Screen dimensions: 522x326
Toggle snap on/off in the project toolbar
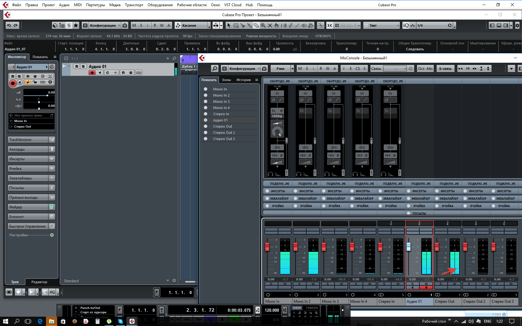click(330, 25)
